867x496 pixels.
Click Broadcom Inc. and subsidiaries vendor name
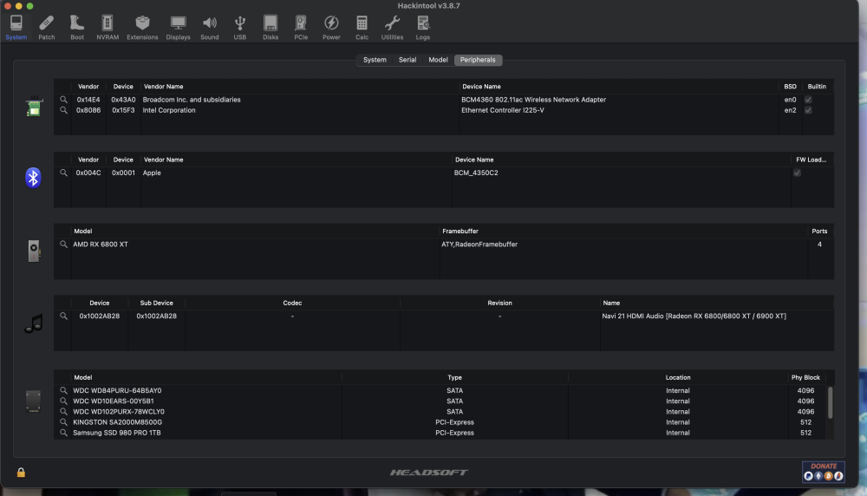(192, 100)
